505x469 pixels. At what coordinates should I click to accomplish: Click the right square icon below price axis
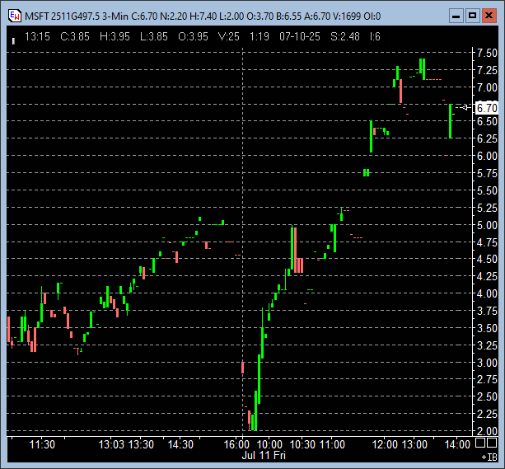point(492,443)
